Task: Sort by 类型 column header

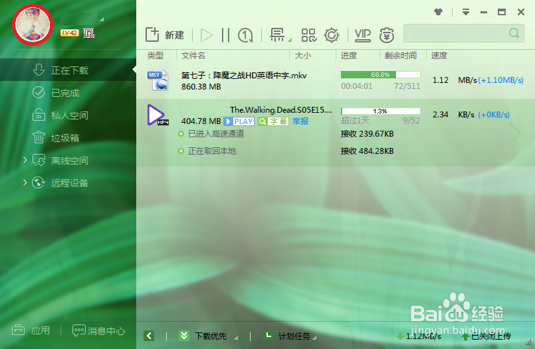Action: (156, 56)
